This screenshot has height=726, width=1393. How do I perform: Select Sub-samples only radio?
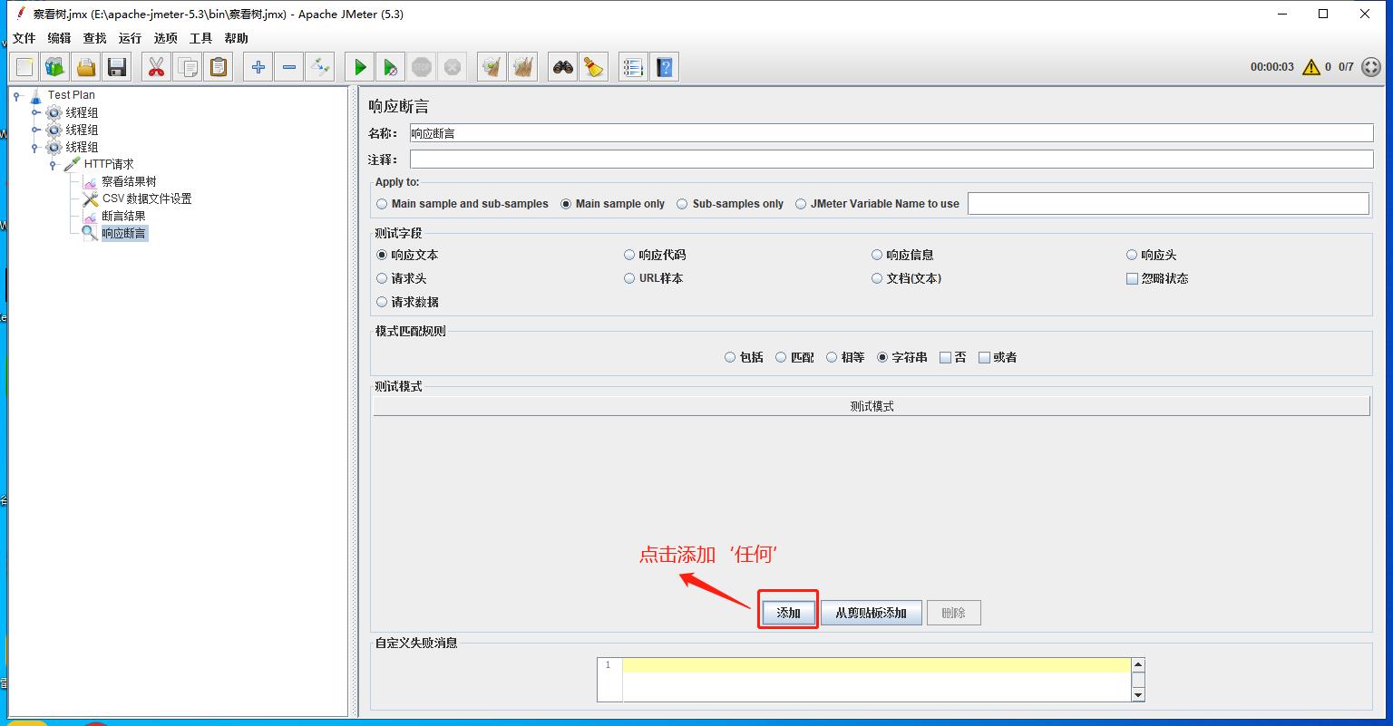pyautogui.click(x=682, y=204)
